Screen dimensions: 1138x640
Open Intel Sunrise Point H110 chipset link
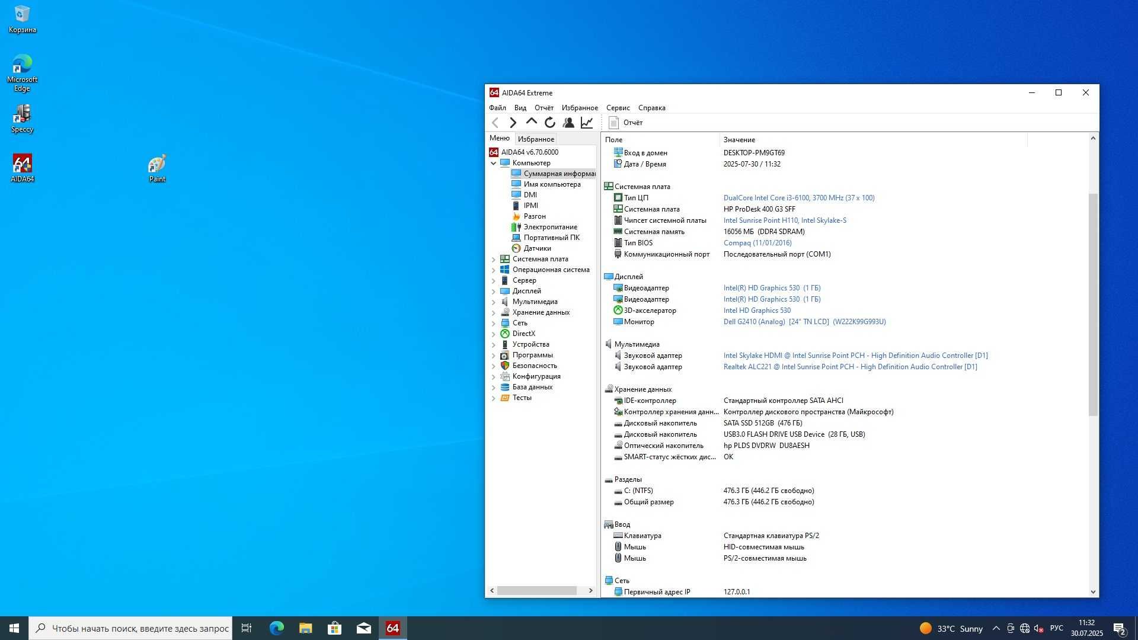[785, 220]
